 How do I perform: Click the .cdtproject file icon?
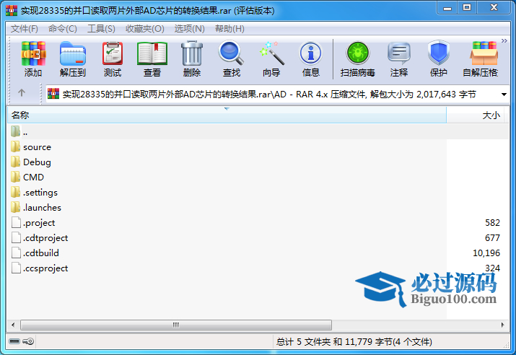pos(16,237)
